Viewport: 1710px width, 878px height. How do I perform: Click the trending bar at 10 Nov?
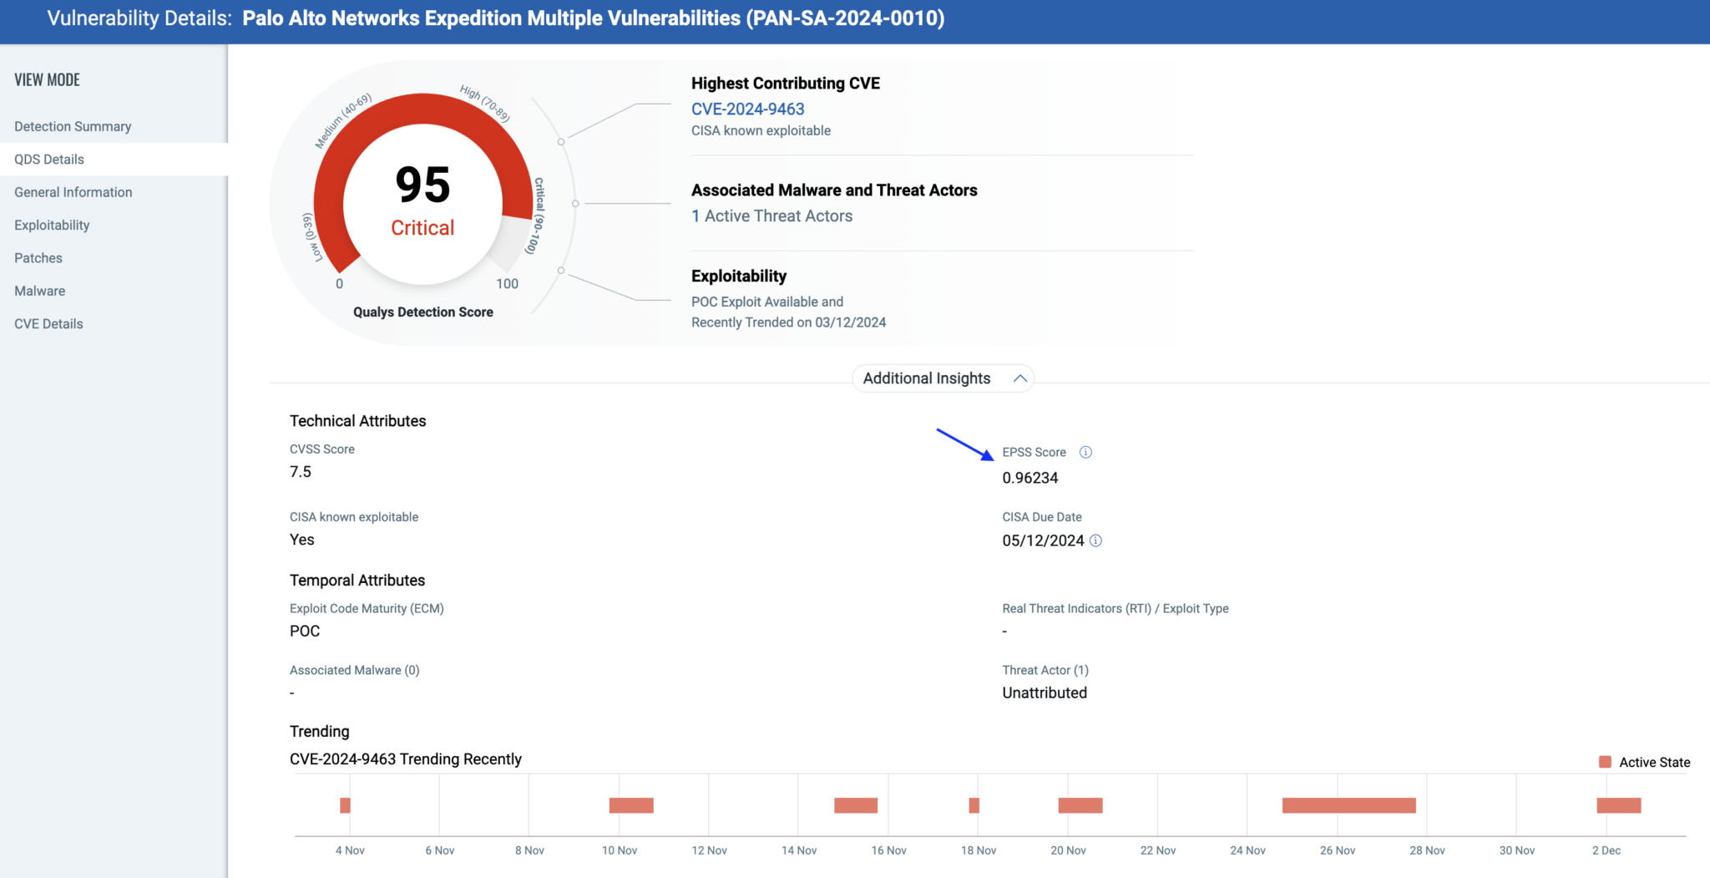point(632,804)
